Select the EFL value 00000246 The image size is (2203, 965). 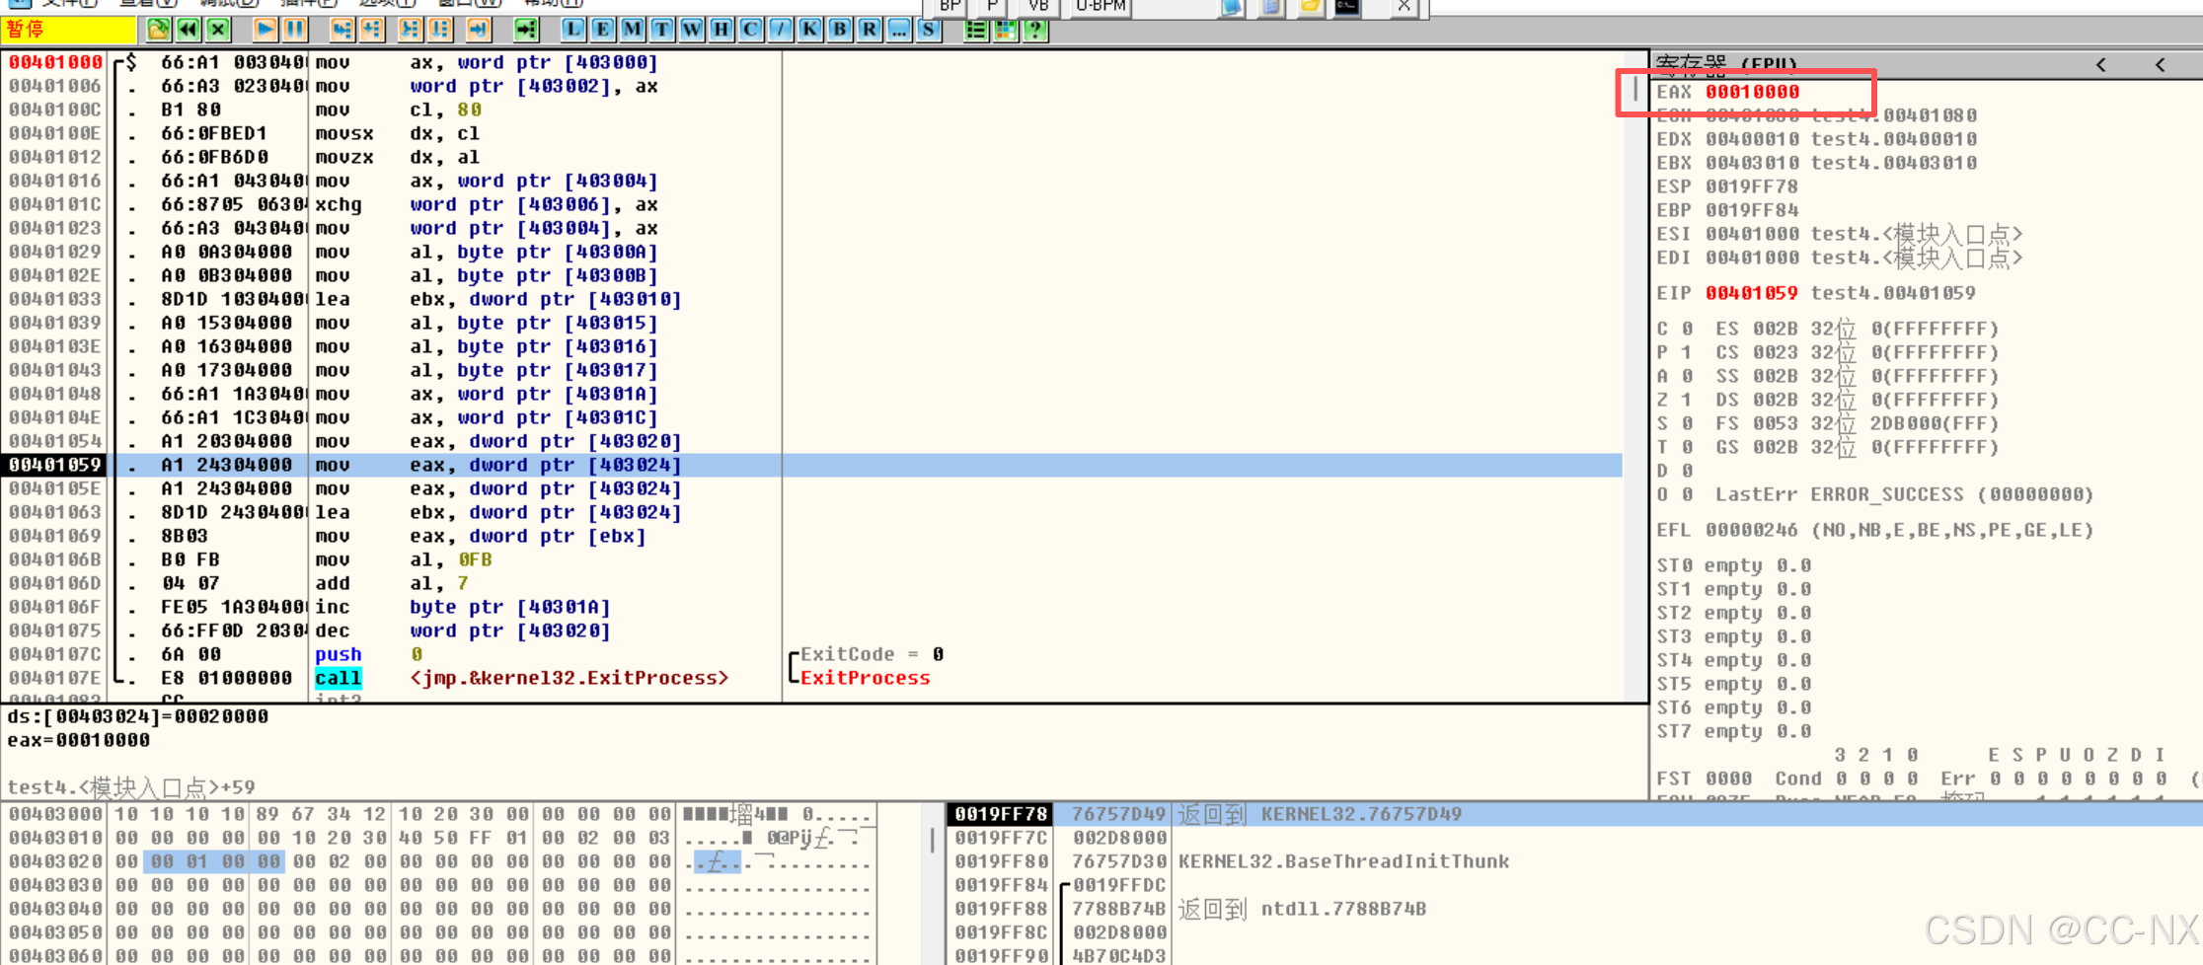pos(1752,530)
